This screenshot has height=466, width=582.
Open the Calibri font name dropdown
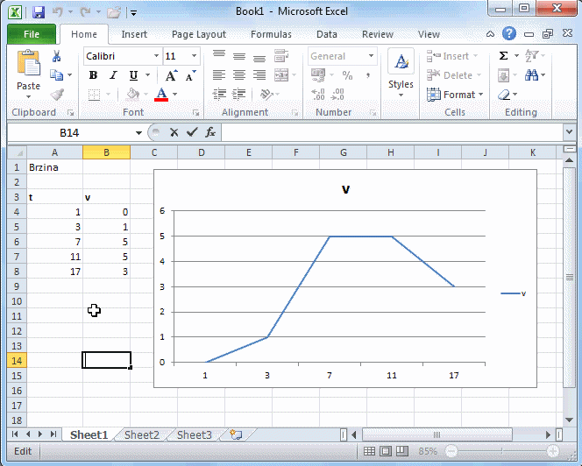click(156, 56)
